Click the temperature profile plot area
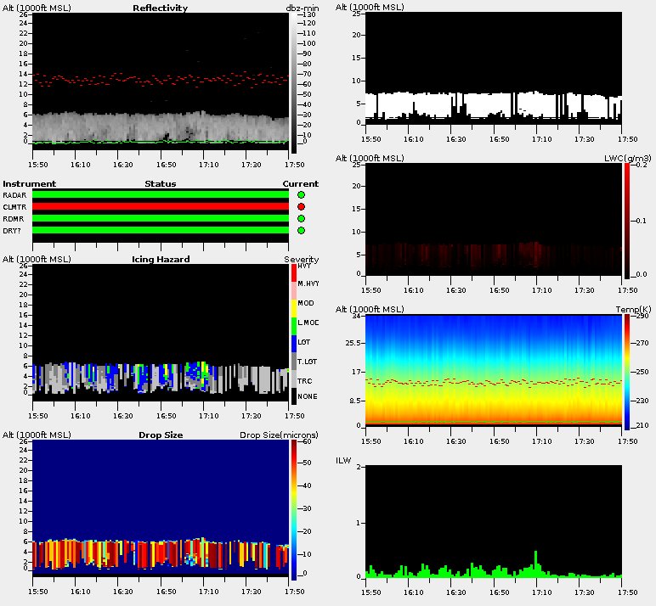Viewport: 656px width, 606px height. 493,370
